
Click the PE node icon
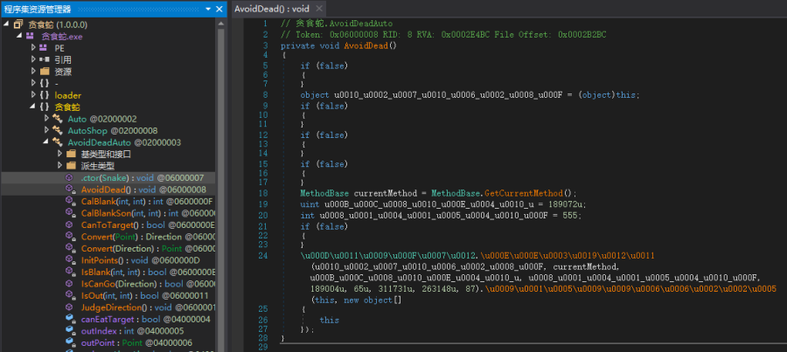click(x=44, y=48)
